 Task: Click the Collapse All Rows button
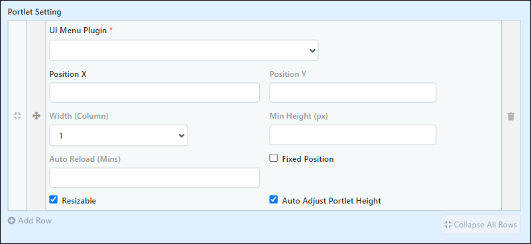[x=481, y=224]
